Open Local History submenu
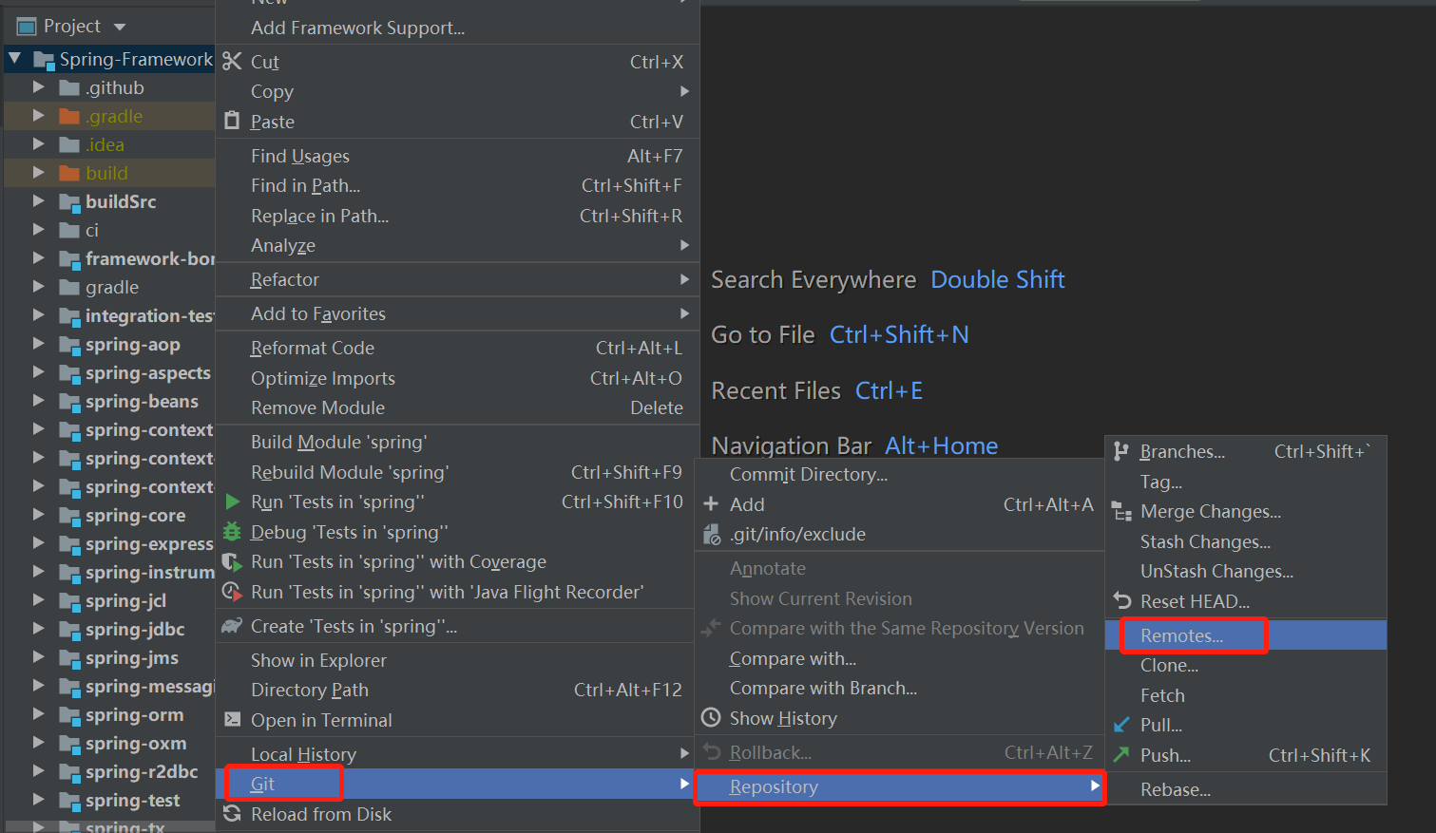Screen dimensions: 1436x833 coord(457,754)
